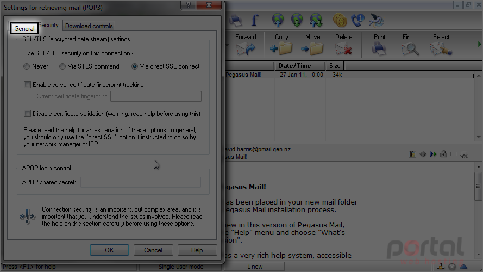Toggle Disable certificate validation checkbox
This screenshot has width=483, height=272.
pos(27,114)
